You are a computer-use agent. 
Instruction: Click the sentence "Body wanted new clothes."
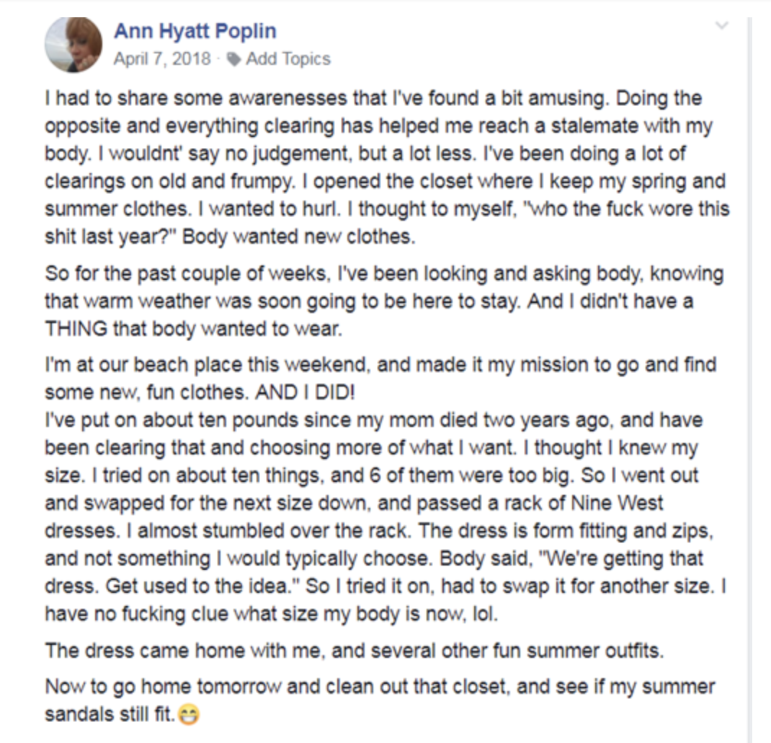[299, 237]
